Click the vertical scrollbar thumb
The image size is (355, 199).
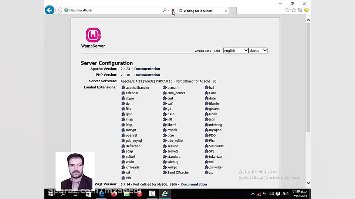[308, 77]
